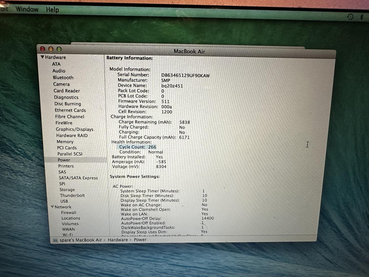The height and width of the screenshot is (277, 369).
Task: Open the Help menu
Action: point(53,10)
